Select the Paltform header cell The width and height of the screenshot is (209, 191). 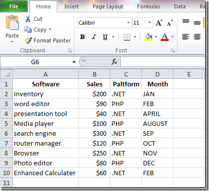click(x=126, y=84)
